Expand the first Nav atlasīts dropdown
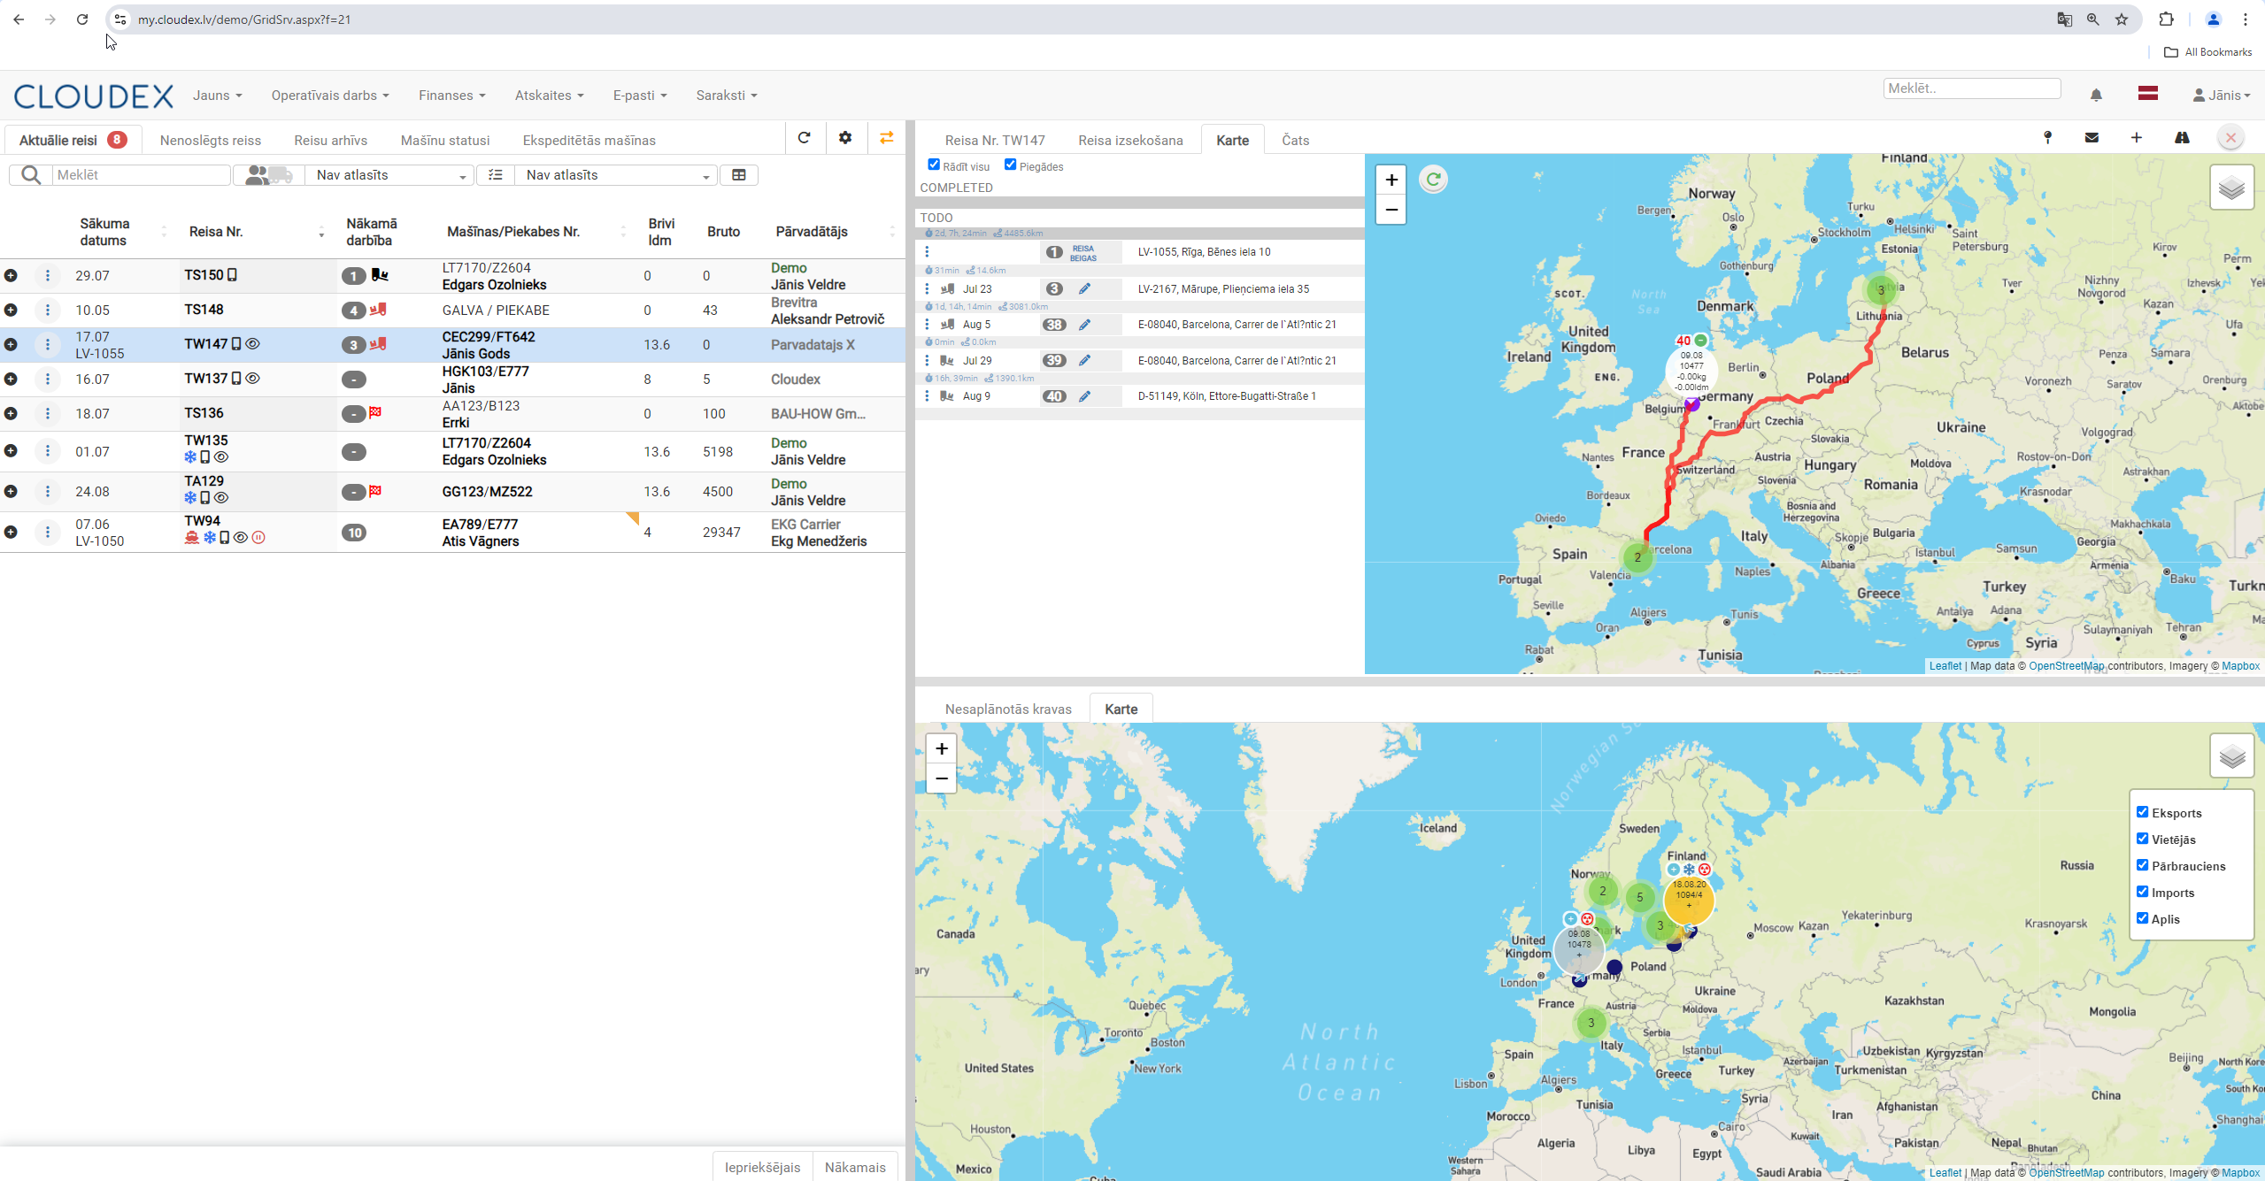 coord(388,175)
